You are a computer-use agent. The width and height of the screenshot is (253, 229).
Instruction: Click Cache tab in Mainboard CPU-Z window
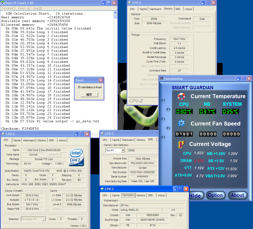coord(116,195)
